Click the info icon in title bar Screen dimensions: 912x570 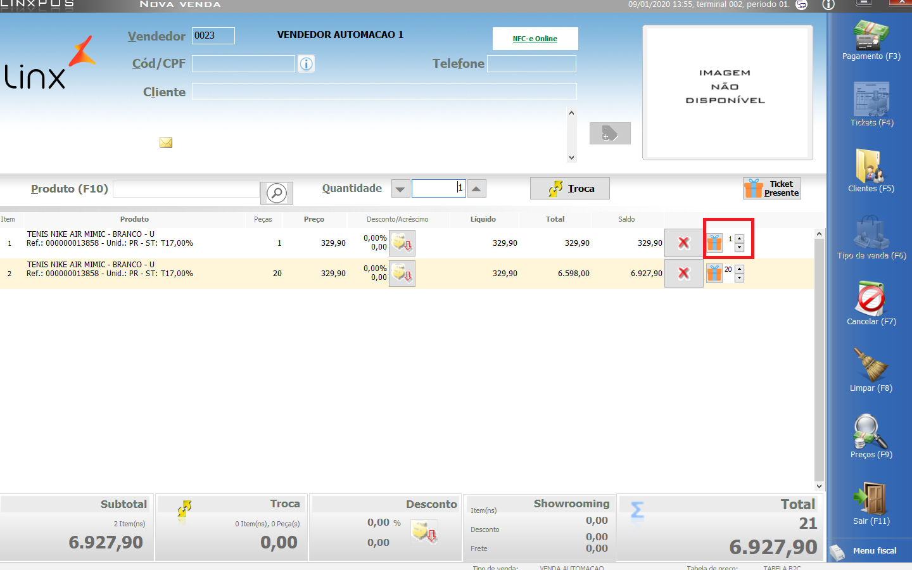(x=828, y=4)
